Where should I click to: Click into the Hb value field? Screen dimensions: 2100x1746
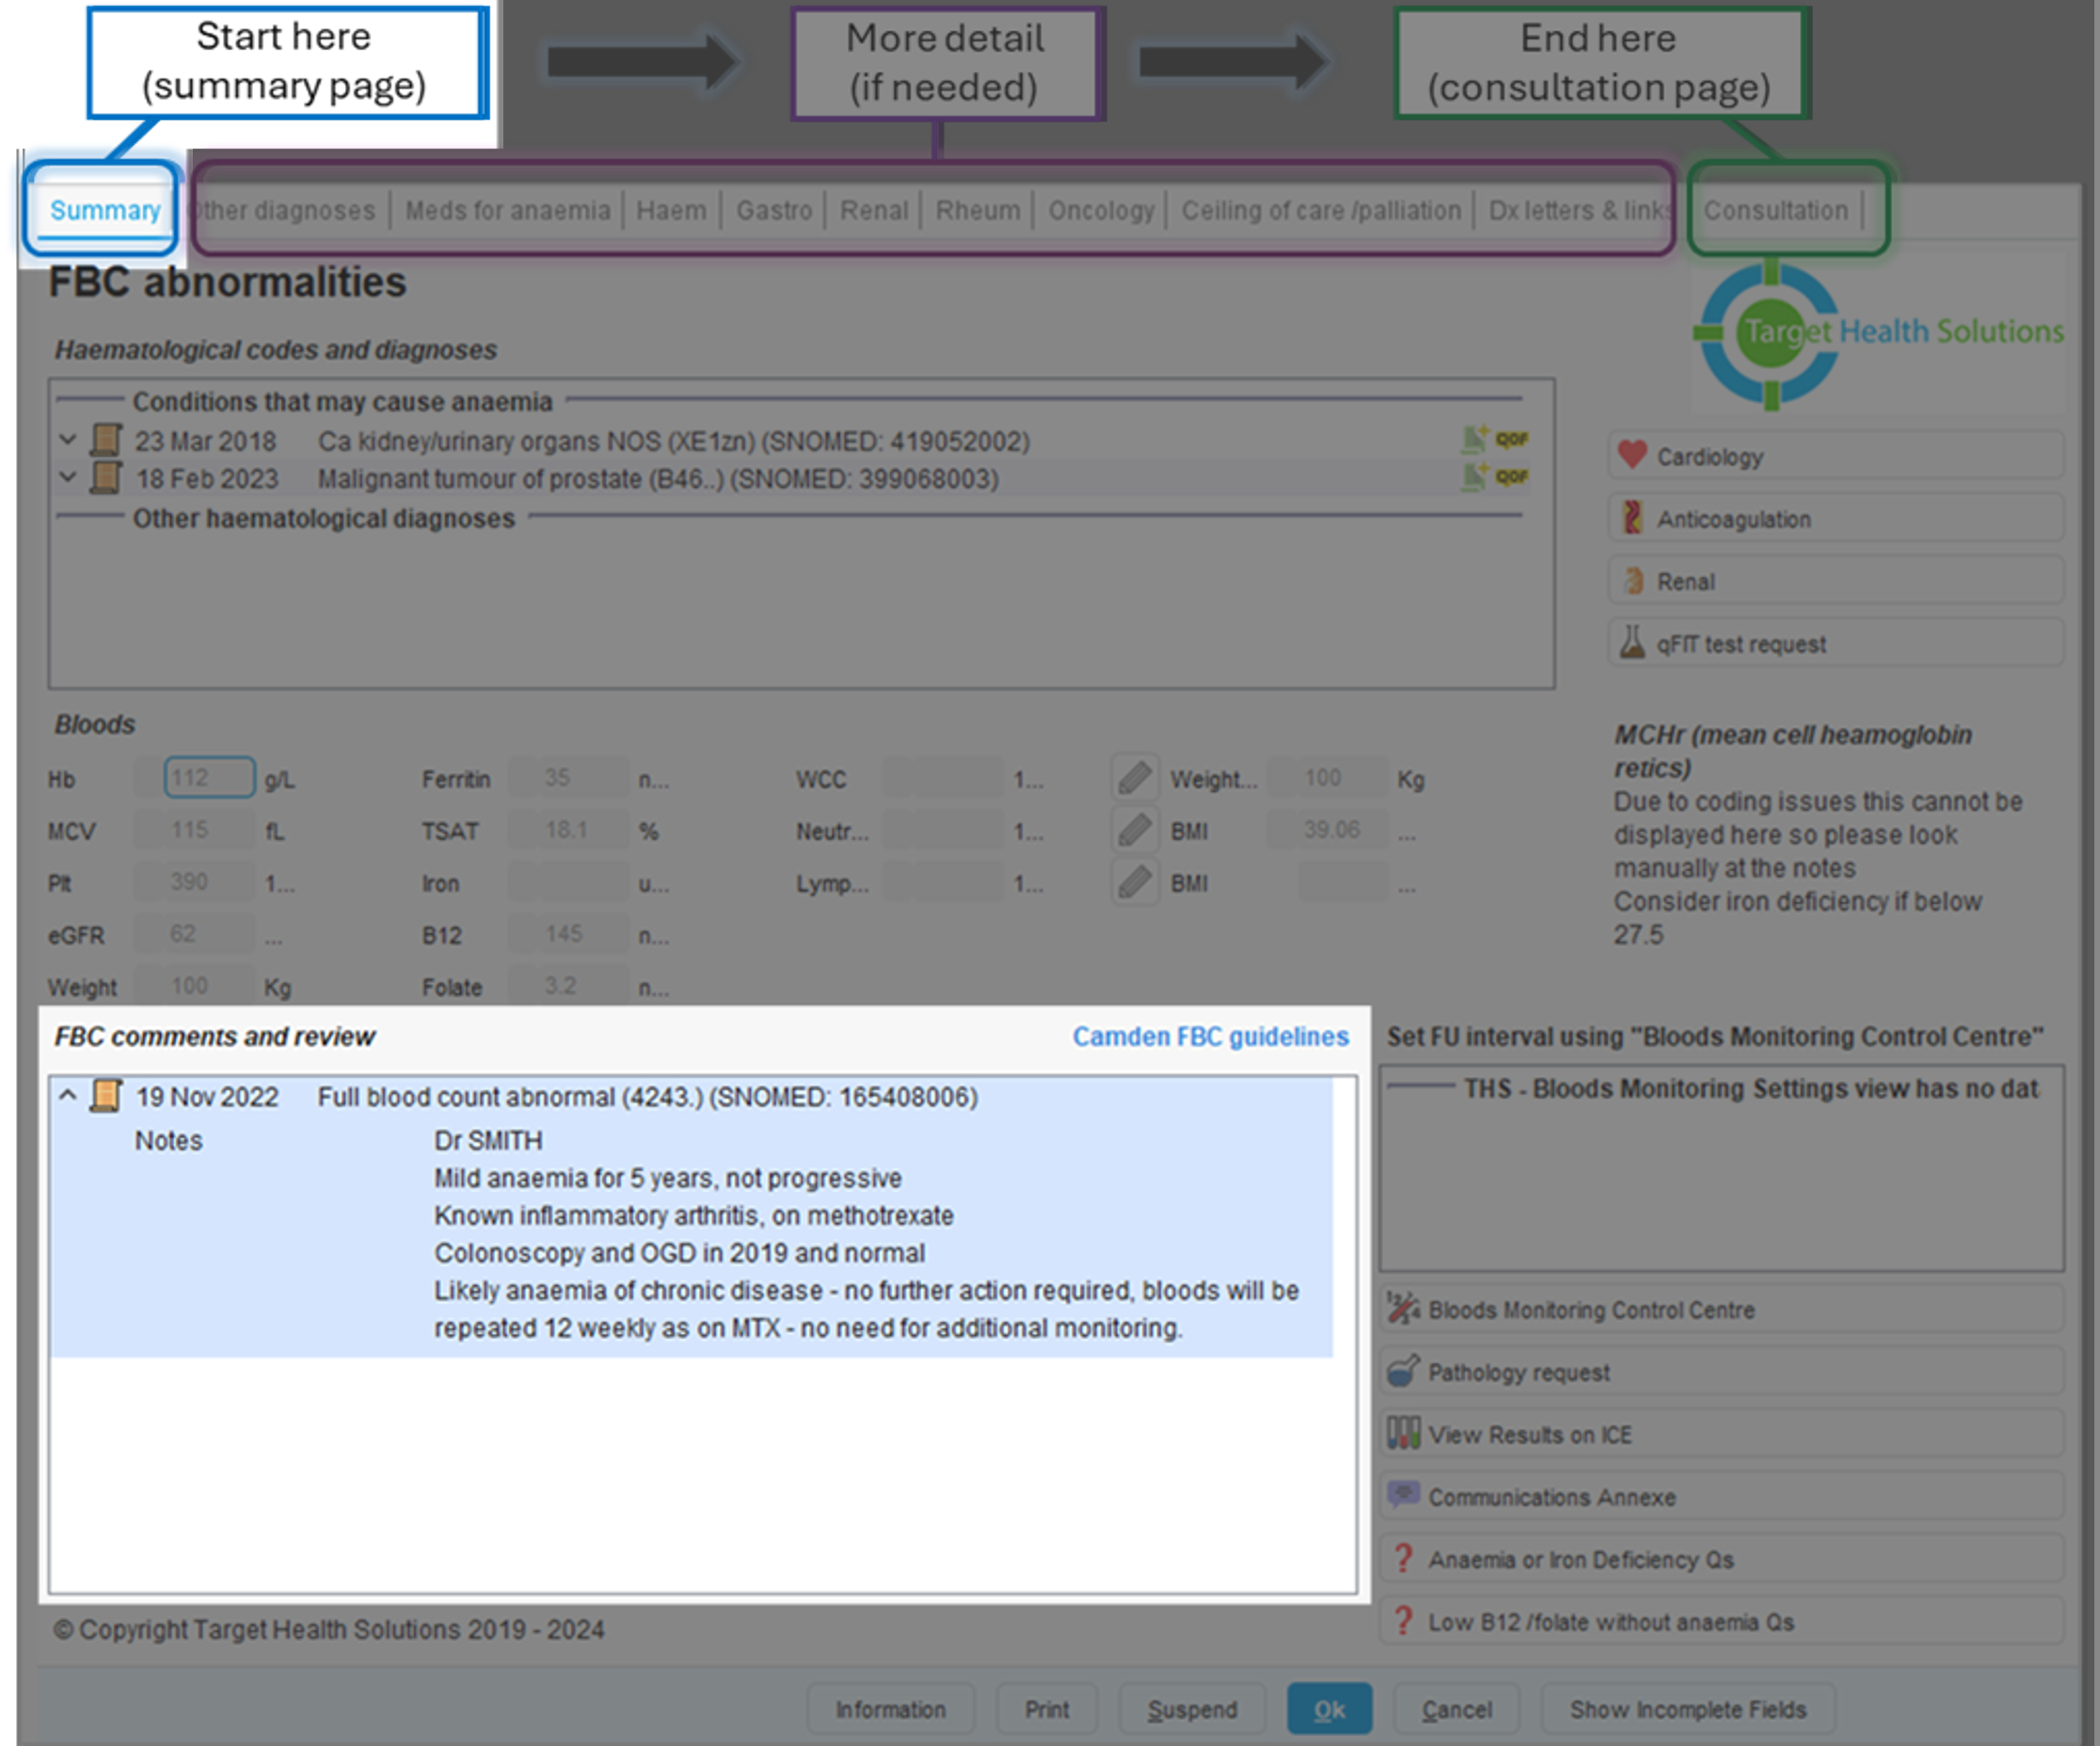point(209,778)
